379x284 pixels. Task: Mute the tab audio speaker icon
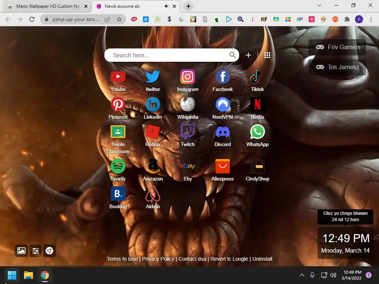[166, 6]
